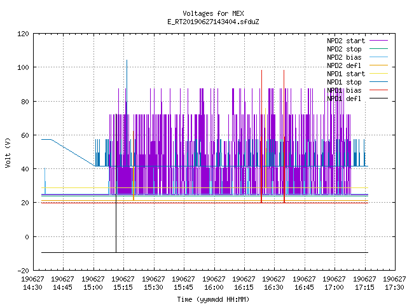Click the x-axis tick label 16:00
The height and width of the screenshot is (305, 407).
click(214, 287)
